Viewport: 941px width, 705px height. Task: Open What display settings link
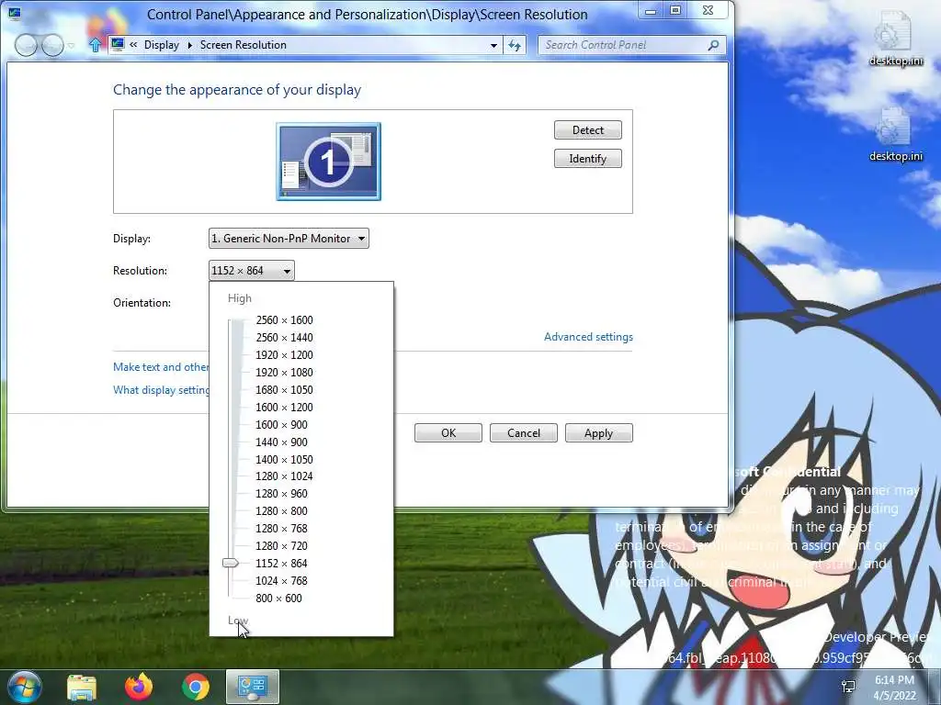point(161,390)
